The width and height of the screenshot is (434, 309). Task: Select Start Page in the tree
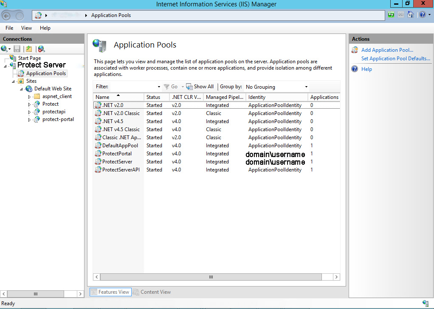[29, 58]
